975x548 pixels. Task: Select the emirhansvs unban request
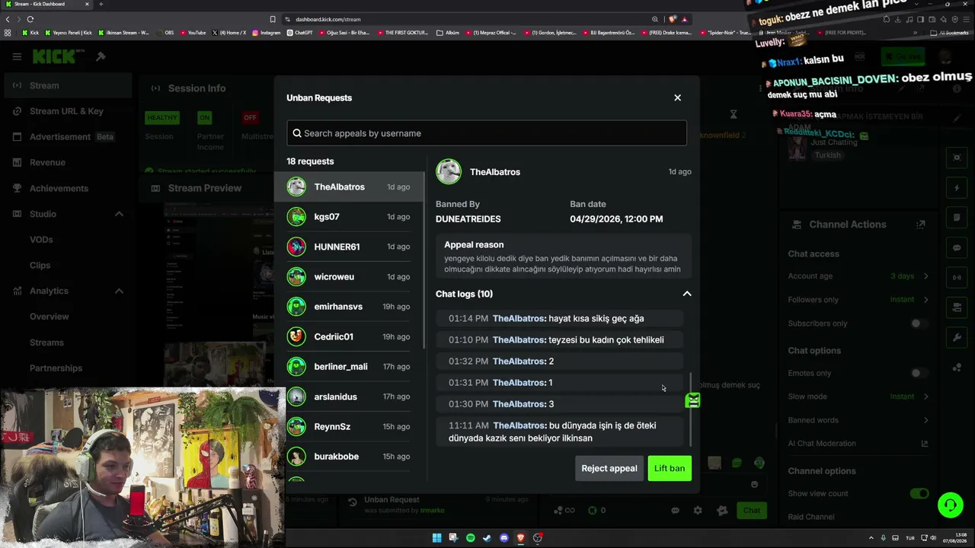(349, 307)
